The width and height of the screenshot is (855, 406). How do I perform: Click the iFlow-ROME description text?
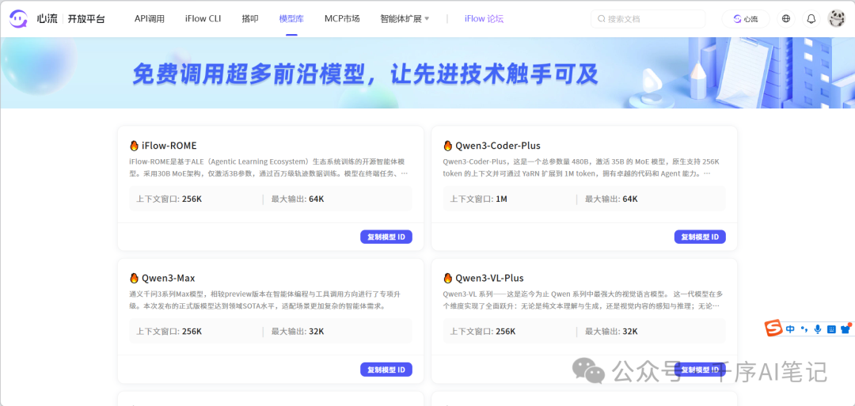point(268,167)
